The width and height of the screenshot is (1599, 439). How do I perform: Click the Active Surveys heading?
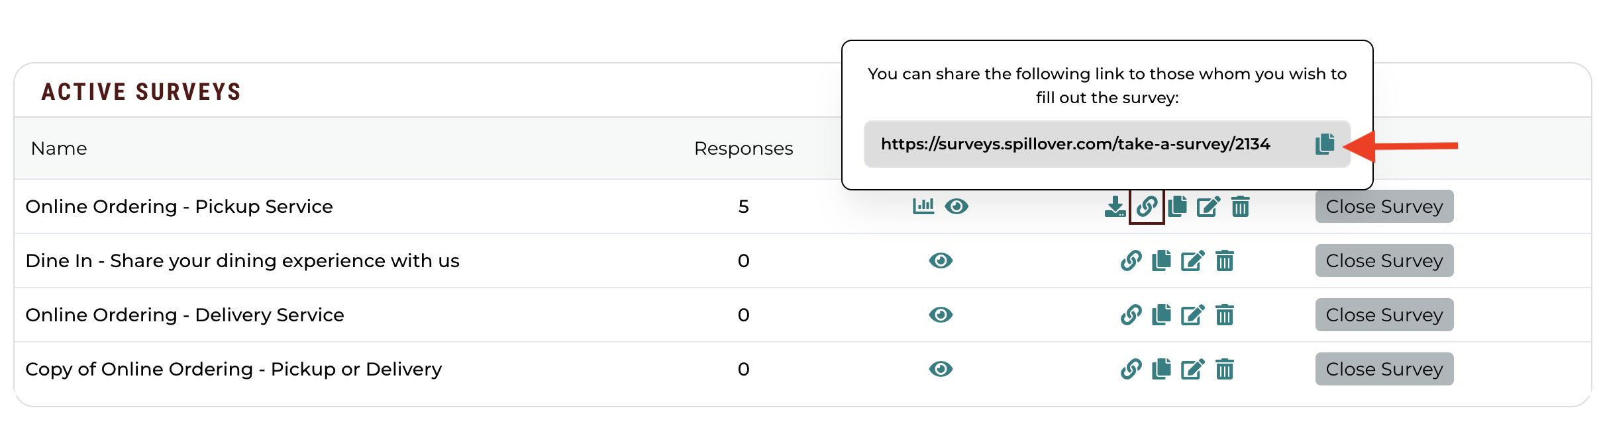(141, 91)
